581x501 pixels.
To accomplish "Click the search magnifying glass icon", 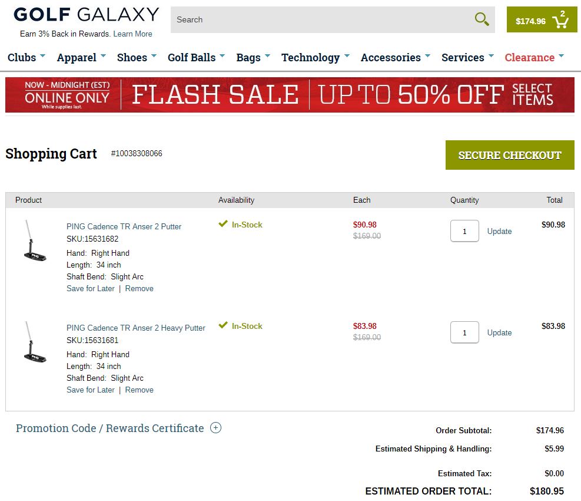I will pos(482,19).
